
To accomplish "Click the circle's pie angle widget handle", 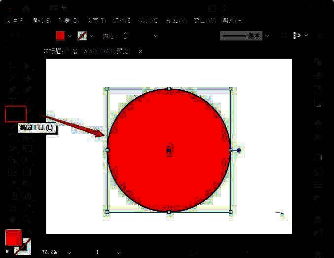I will 239,150.
